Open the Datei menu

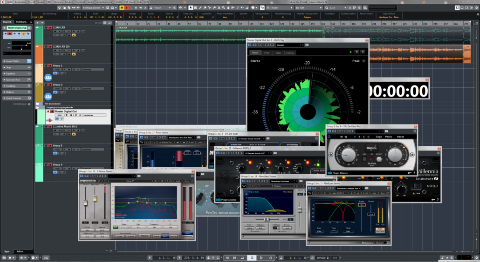(x=10, y=2)
